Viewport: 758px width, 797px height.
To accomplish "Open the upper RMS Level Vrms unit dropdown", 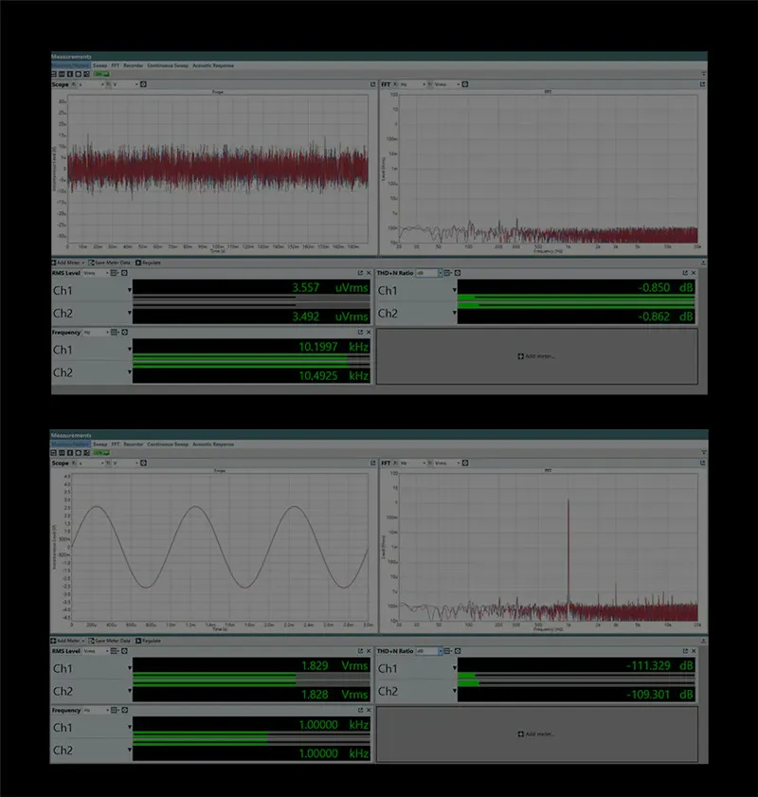I will (x=96, y=274).
